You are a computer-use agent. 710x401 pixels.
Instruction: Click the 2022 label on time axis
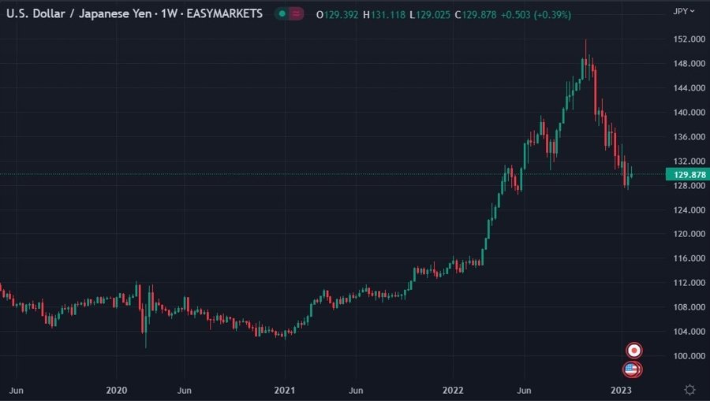tap(453, 390)
